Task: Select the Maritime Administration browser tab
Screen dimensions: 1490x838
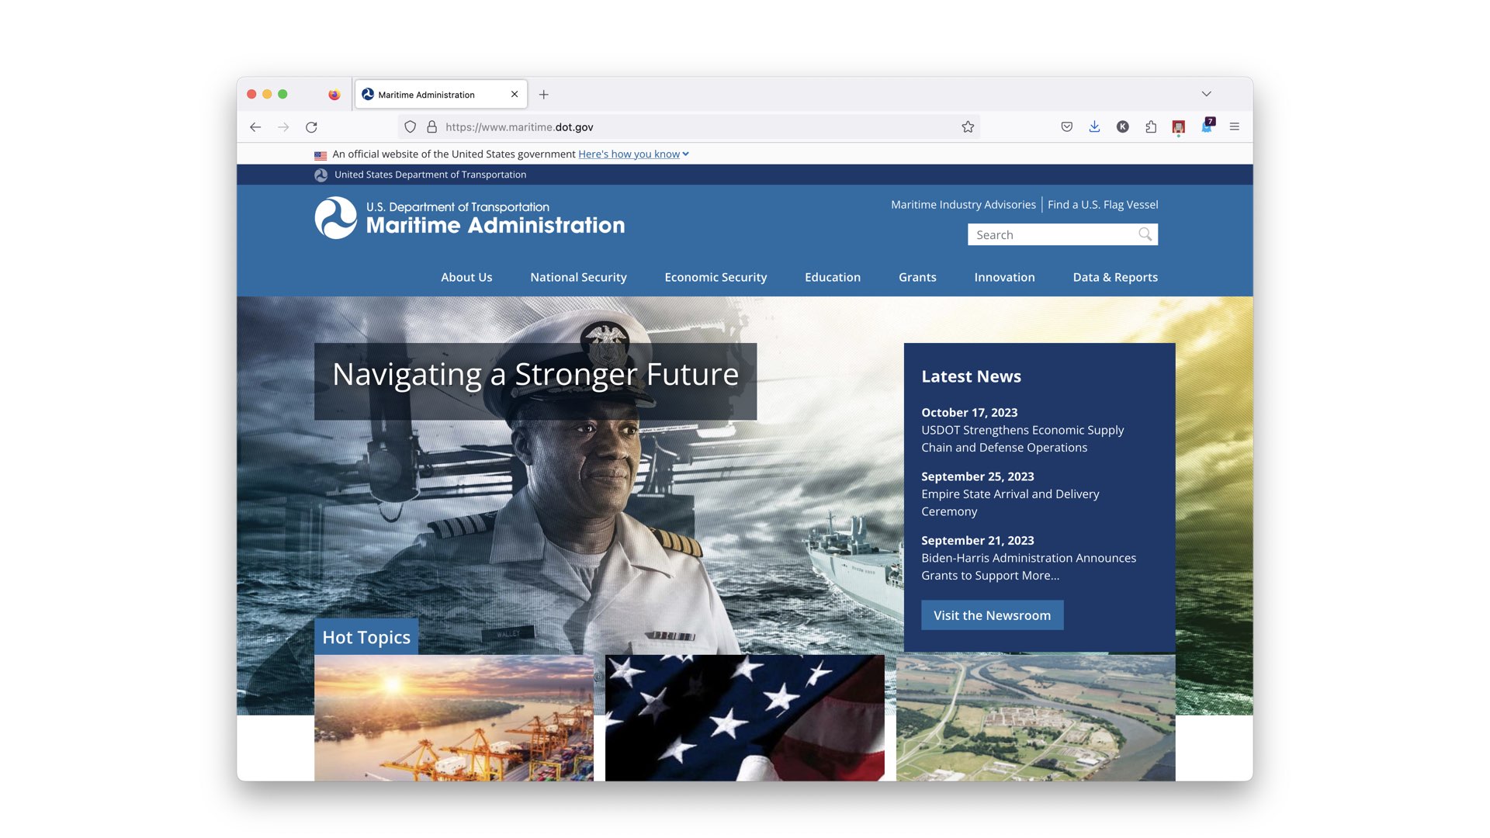Action: coord(441,95)
